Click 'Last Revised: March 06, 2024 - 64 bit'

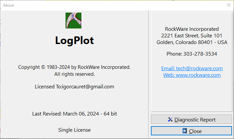[74, 114]
